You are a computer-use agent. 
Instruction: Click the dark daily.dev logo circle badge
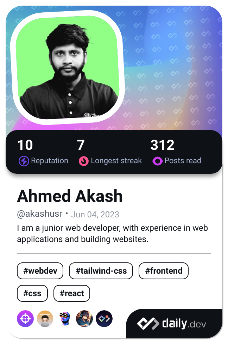(104, 319)
